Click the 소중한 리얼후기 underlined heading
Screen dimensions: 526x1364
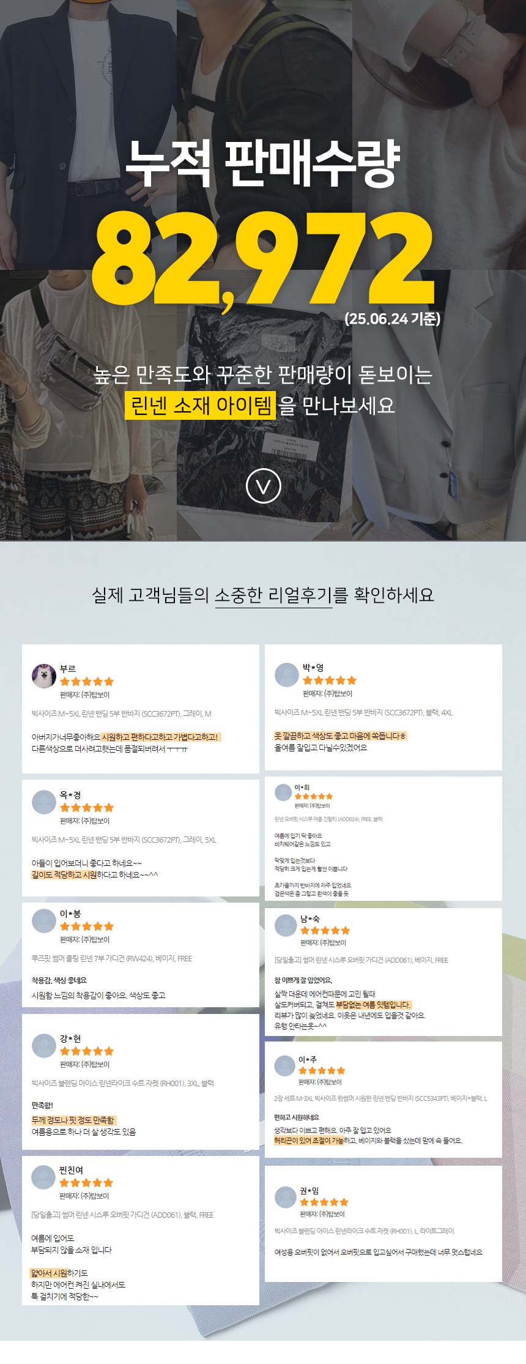click(273, 595)
